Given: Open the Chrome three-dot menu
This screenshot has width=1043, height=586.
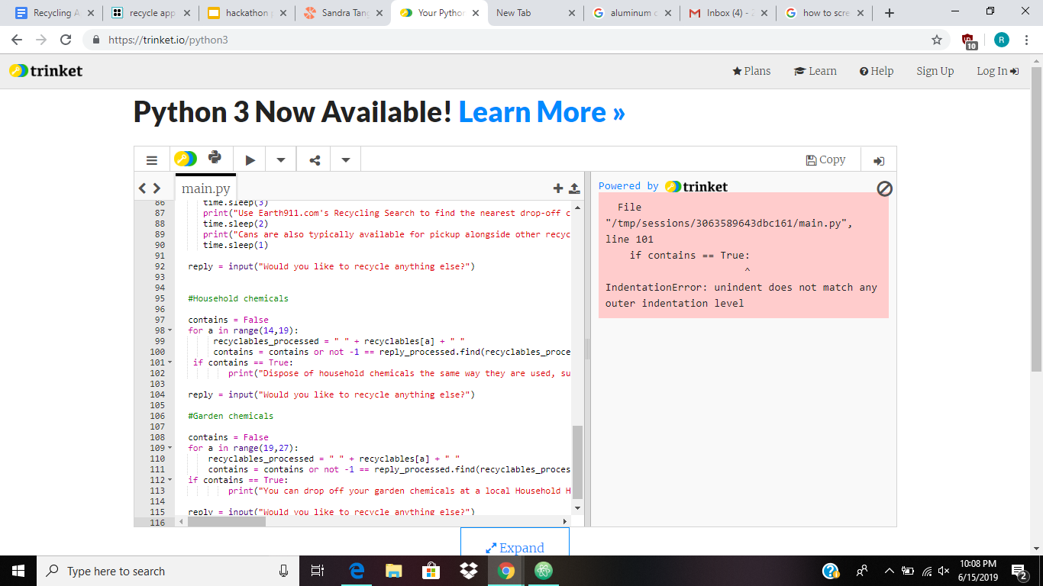Looking at the screenshot, I should click(1027, 40).
